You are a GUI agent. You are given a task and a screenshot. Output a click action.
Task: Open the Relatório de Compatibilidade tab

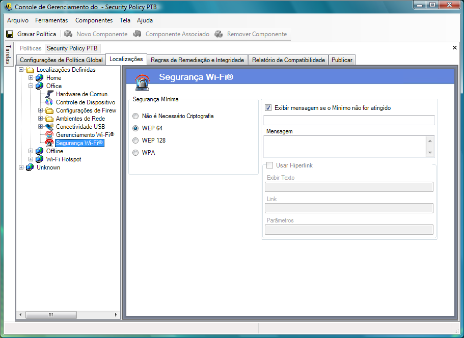pos(288,60)
